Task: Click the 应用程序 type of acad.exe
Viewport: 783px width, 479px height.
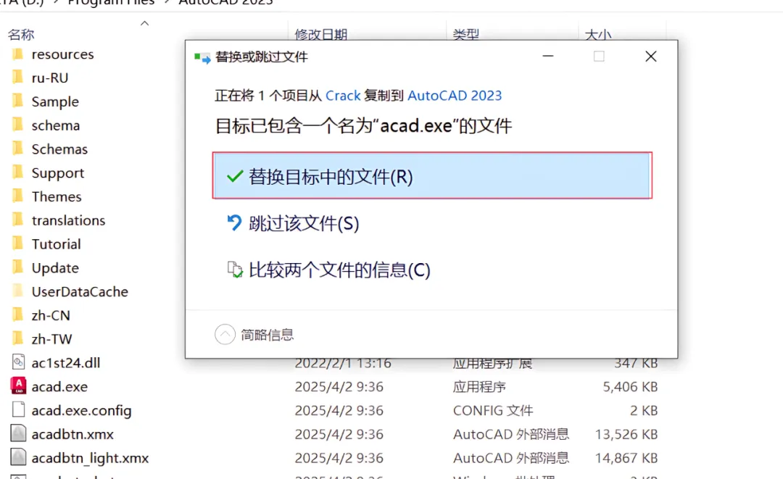Action: (x=479, y=387)
